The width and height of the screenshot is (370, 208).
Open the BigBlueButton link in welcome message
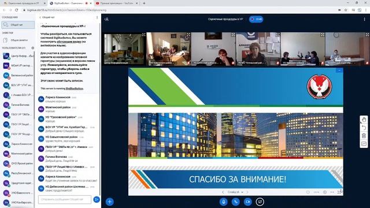point(75,88)
